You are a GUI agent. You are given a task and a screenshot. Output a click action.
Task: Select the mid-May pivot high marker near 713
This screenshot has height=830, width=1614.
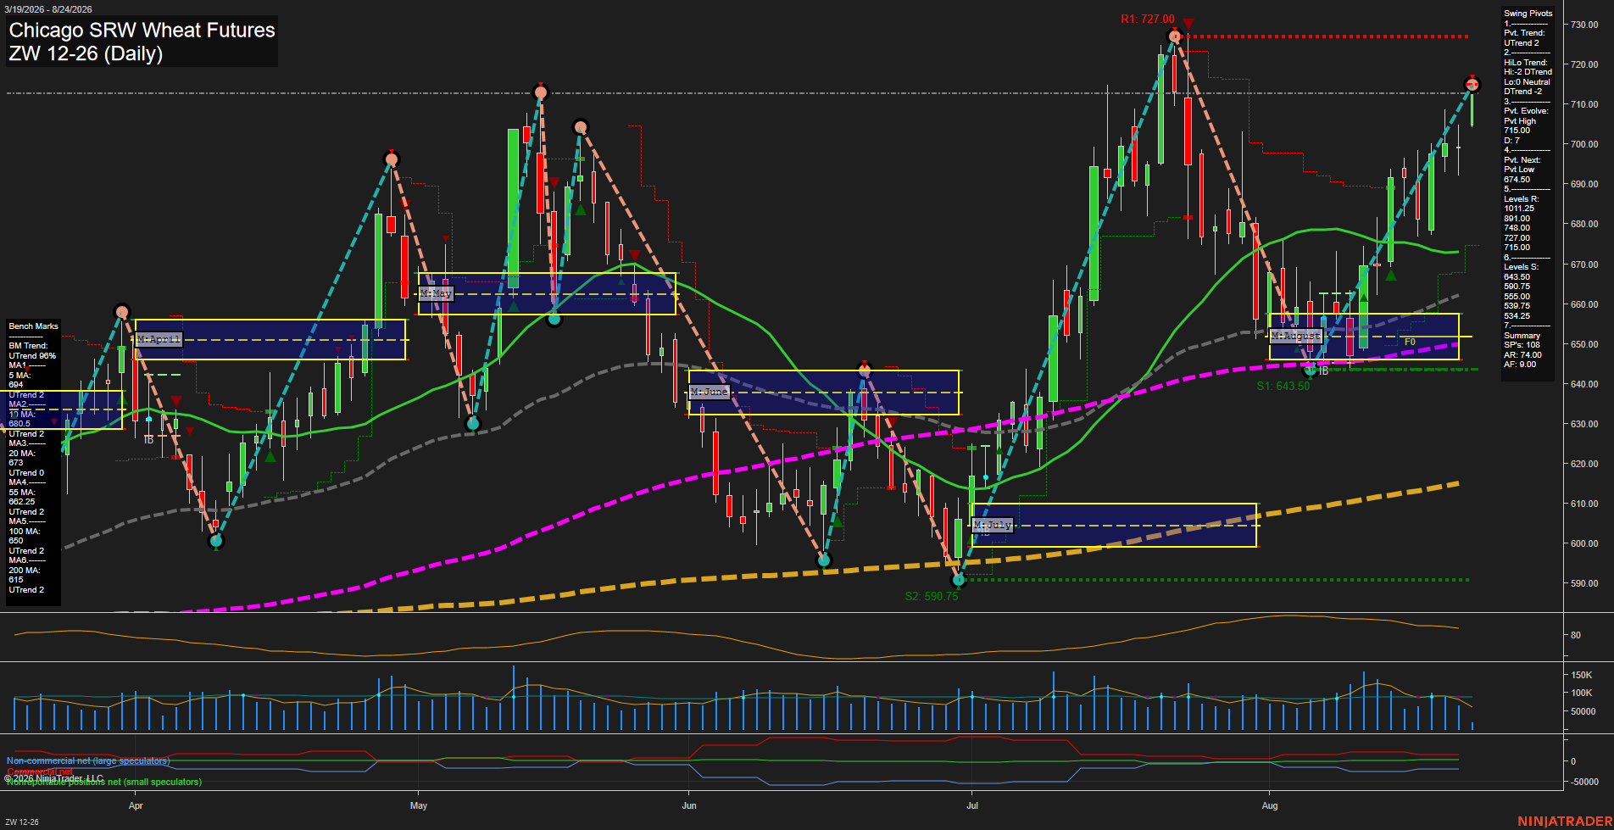(x=541, y=92)
